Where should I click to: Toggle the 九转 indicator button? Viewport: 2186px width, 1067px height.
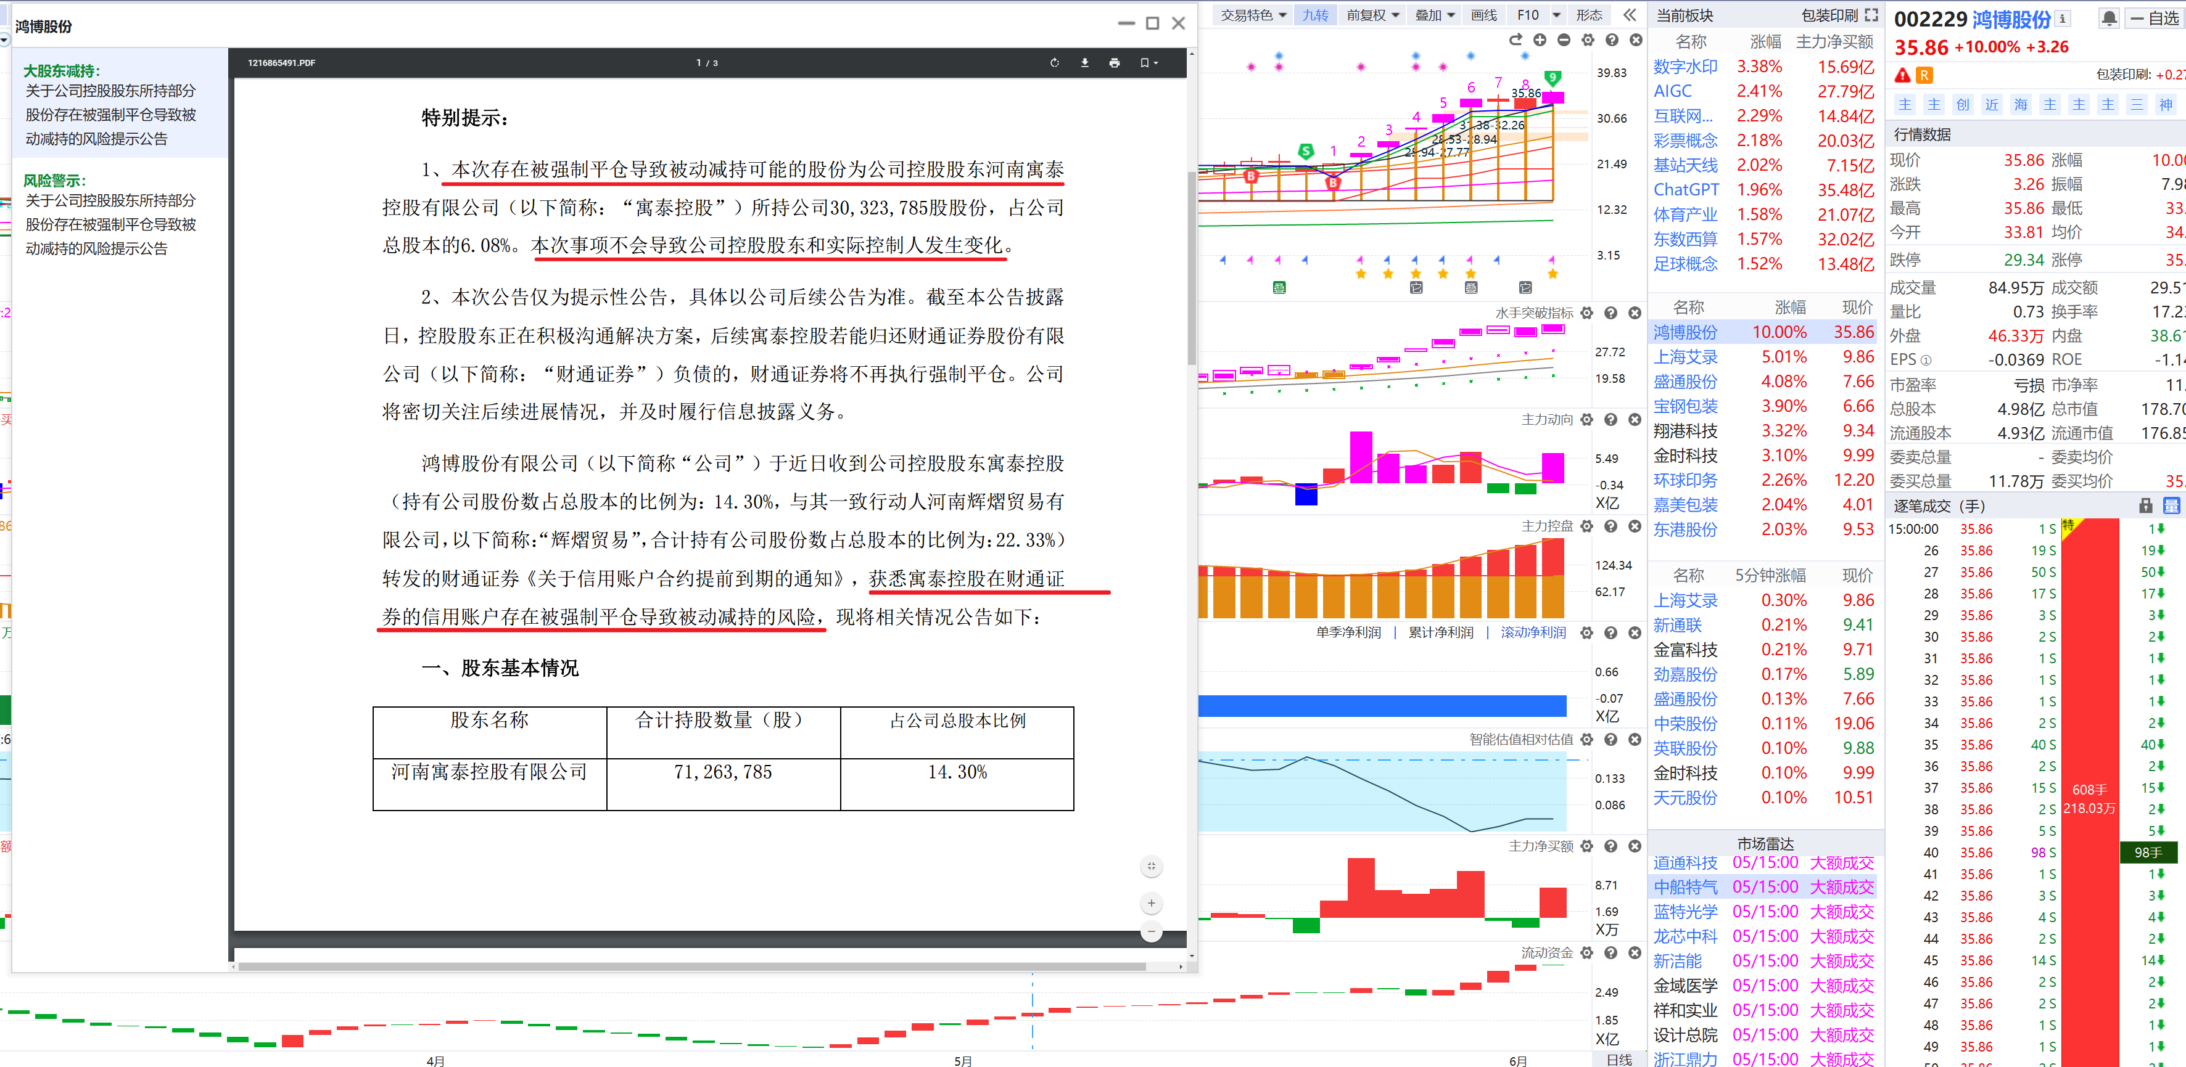coord(1315,15)
